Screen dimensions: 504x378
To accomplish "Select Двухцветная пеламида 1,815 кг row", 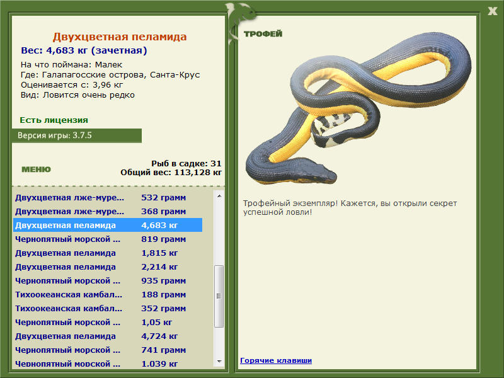I will pos(108,253).
